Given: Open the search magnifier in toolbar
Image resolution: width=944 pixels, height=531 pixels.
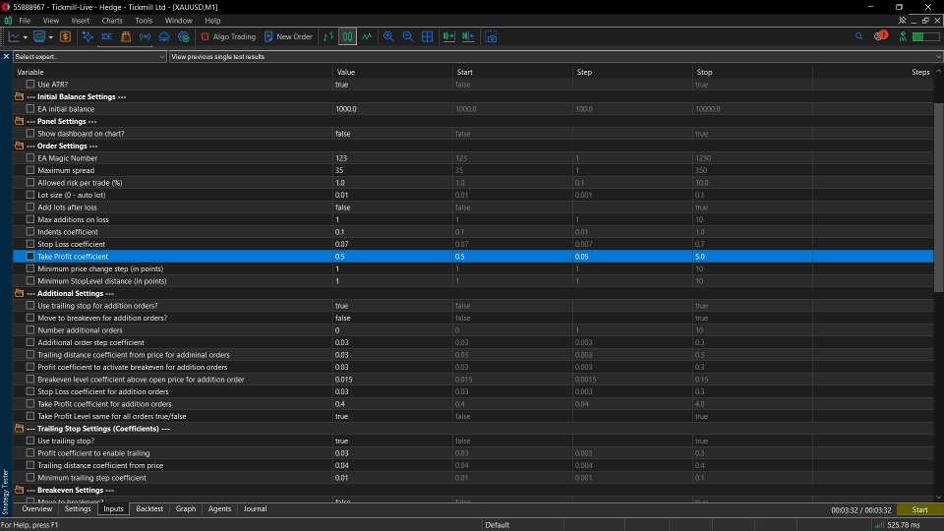Looking at the screenshot, I should click(859, 36).
